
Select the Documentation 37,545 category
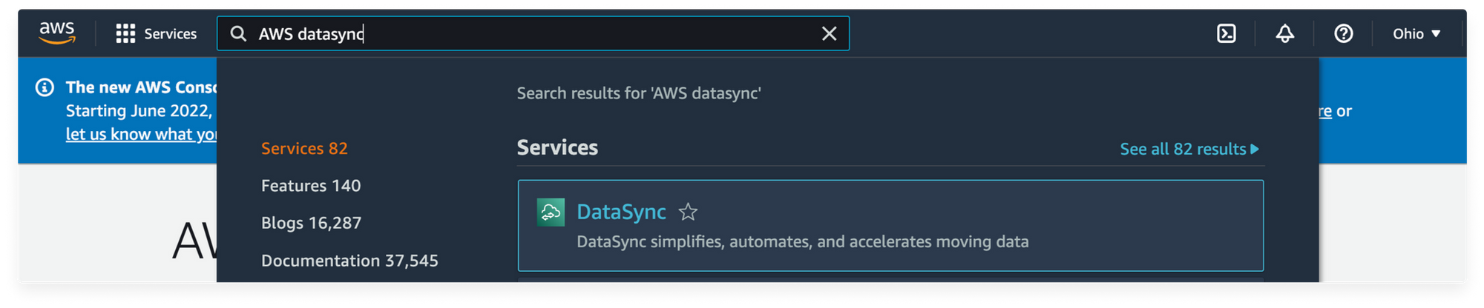tap(349, 260)
